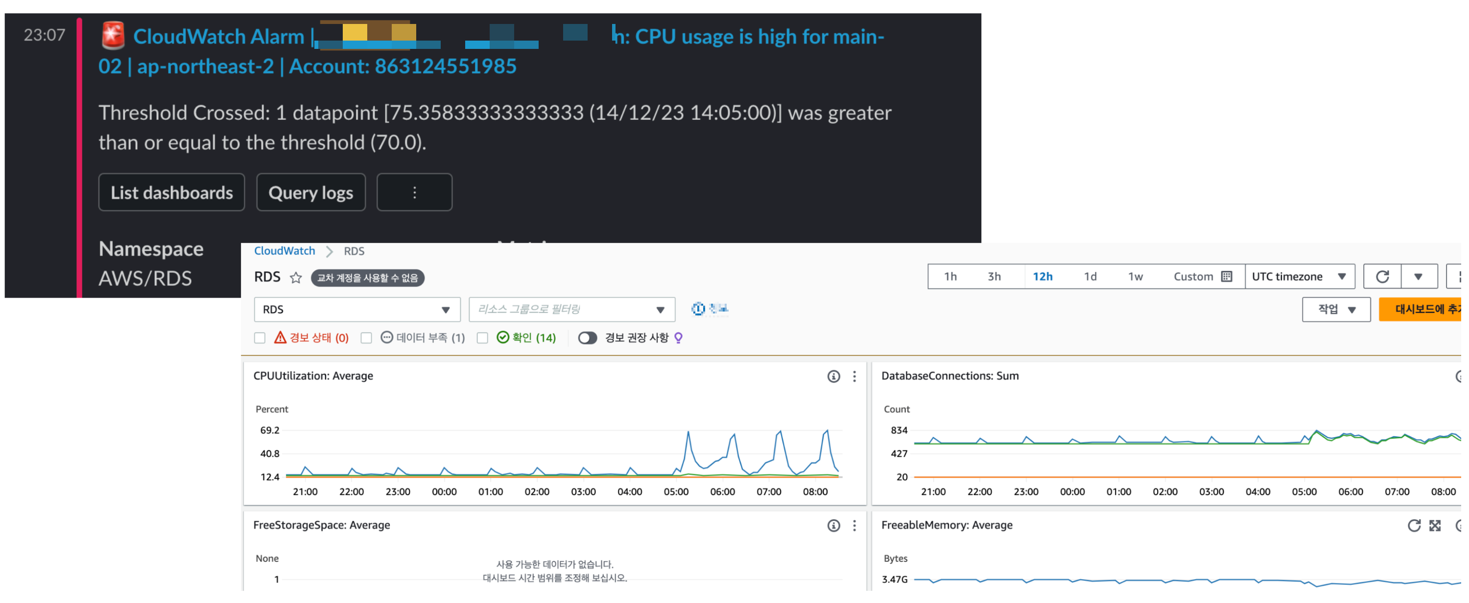Click the Query logs button
This screenshot has width=1469, height=603.
310,193
